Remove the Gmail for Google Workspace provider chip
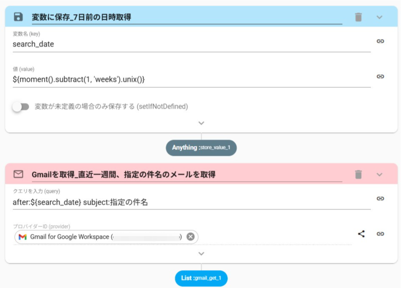This screenshot has height=288, width=401. [x=191, y=237]
